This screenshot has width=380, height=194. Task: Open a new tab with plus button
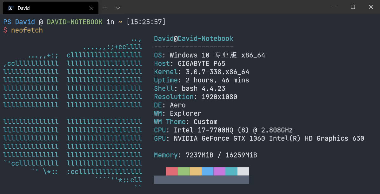coord(105,8)
